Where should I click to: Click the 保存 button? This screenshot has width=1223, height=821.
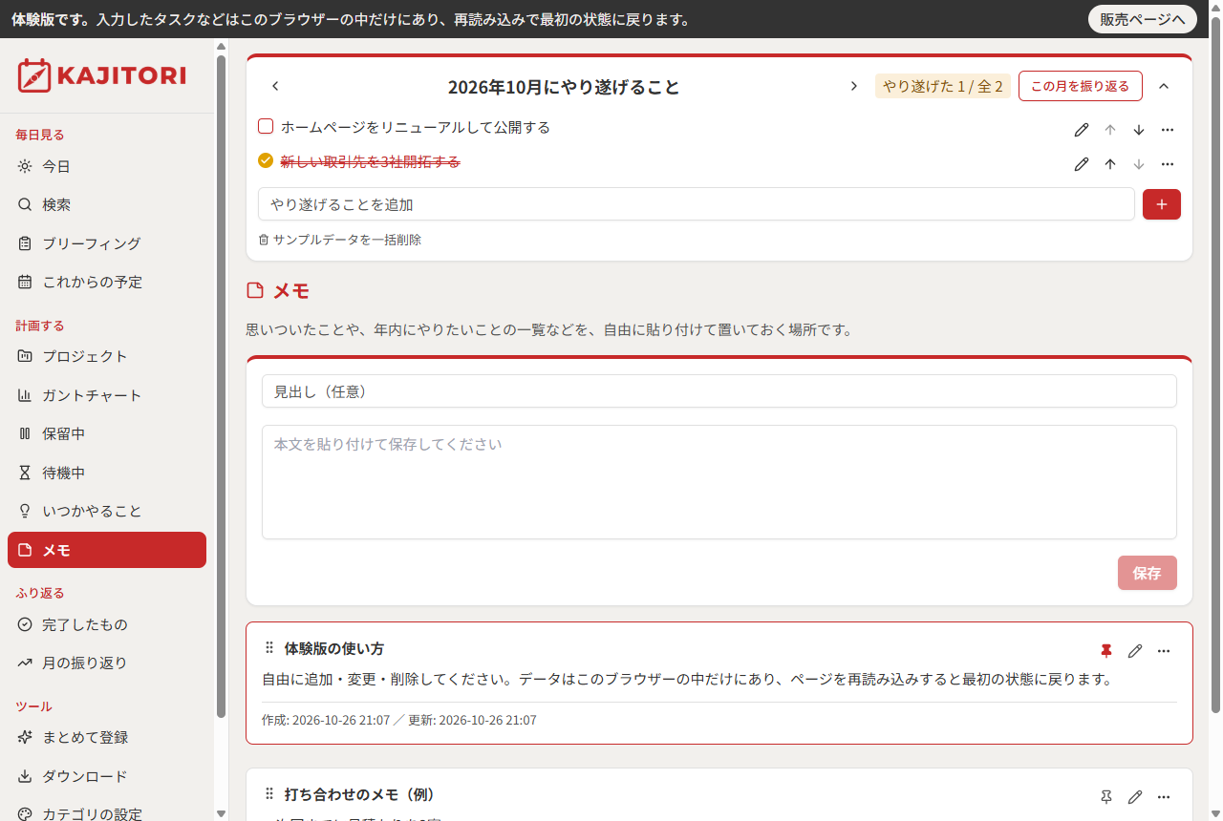click(1148, 573)
